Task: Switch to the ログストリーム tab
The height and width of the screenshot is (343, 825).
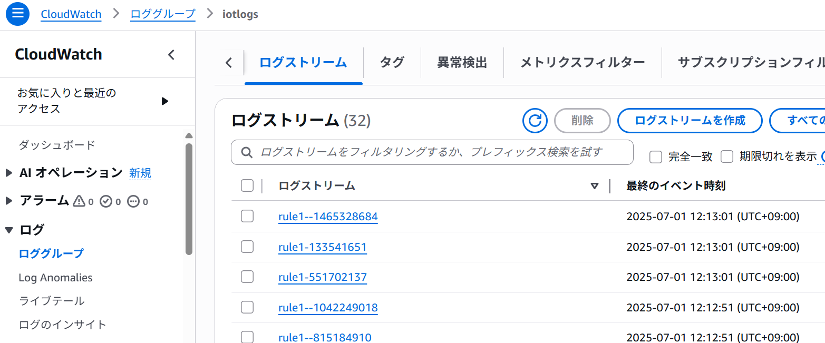Action: click(303, 63)
